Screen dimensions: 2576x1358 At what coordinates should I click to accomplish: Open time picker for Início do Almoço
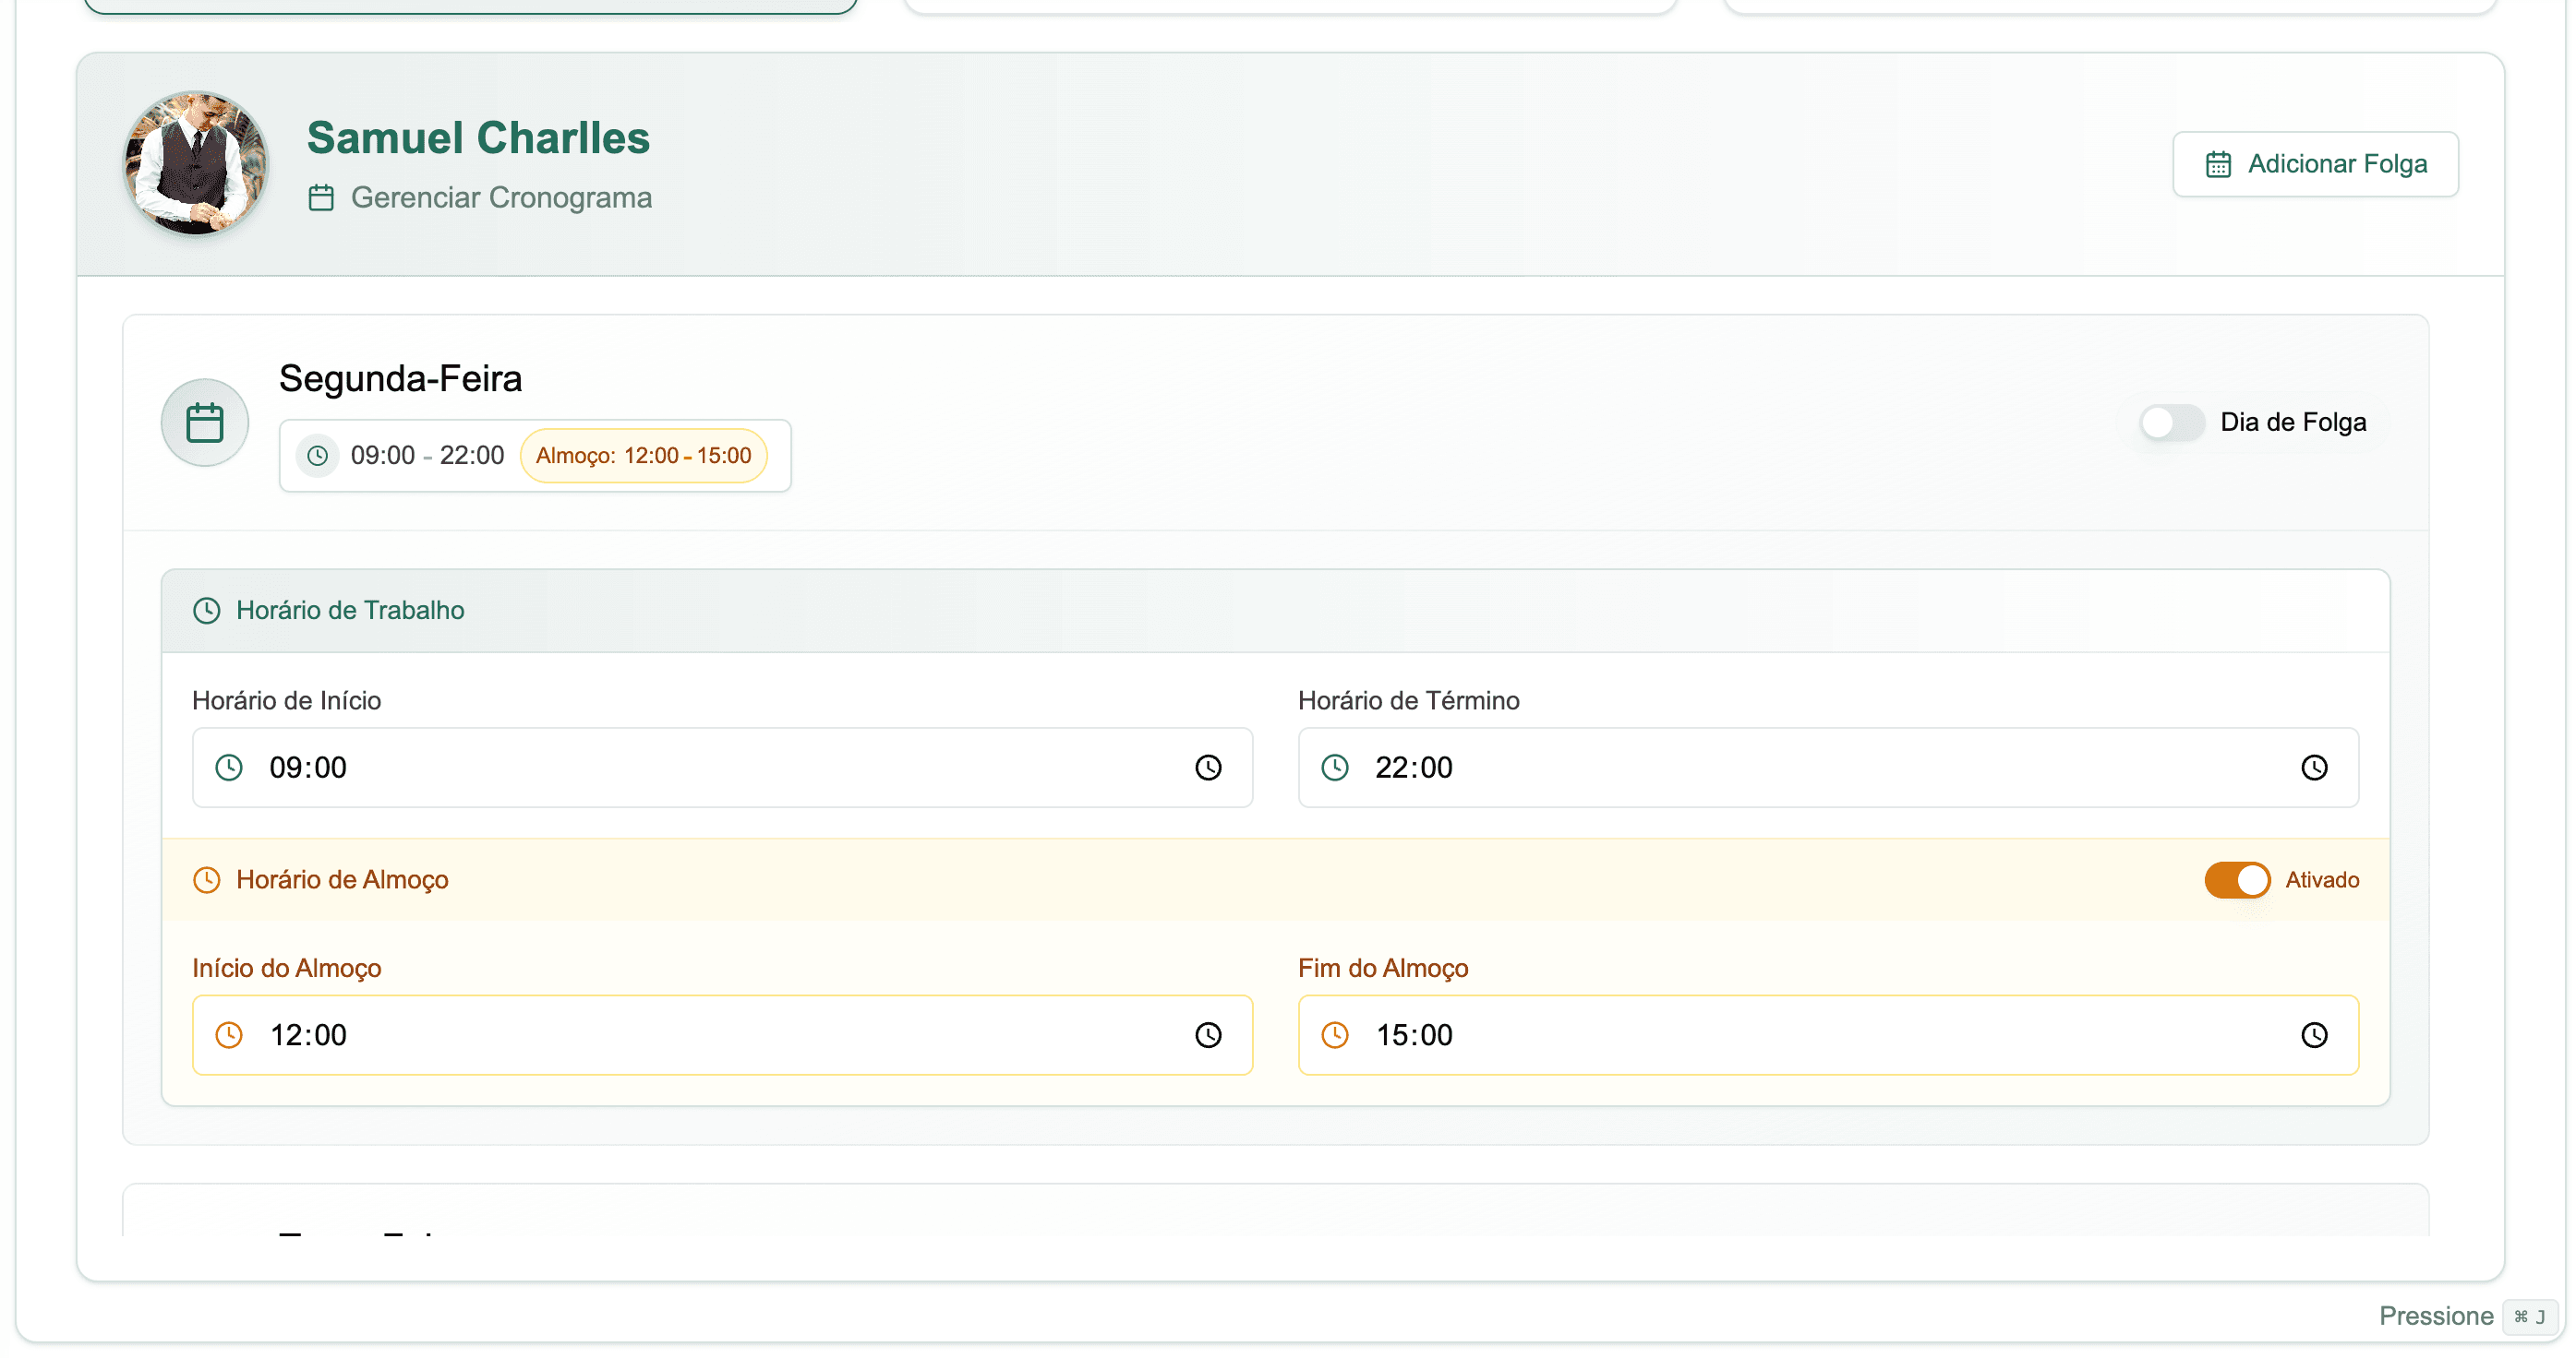pyautogui.click(x=1208, y=1034)
